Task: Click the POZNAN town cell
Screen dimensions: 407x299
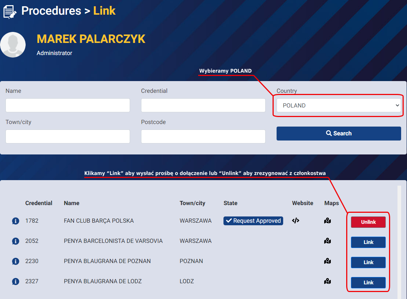Action: click(x=191, y=261)
